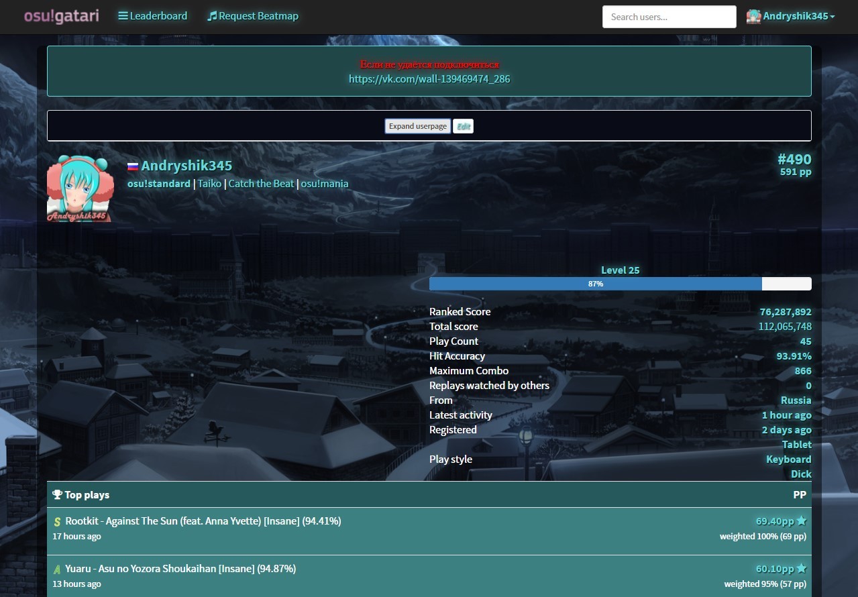Open the Rootkit - Against The Sun beatmap
Screen dimensions: 858x597
click(x=203, y=521)
